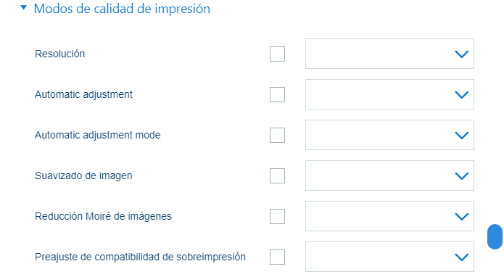This screenshot has width=504, height=277.
Task: Enable Reducción Moiré de imágenes checkbox
Action: point(277,216)
